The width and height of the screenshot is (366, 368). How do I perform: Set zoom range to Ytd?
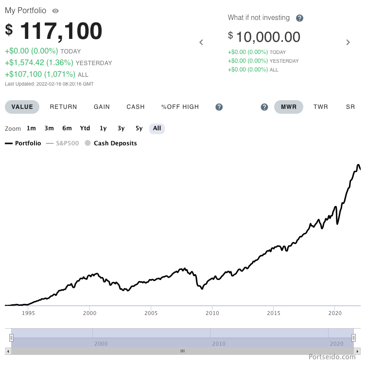point(85,128)
